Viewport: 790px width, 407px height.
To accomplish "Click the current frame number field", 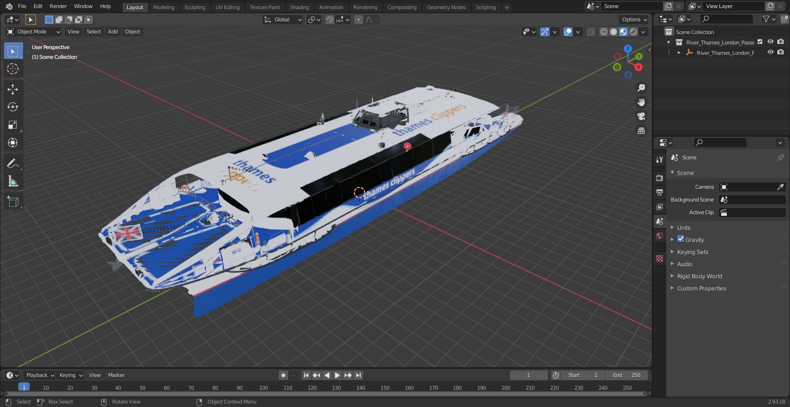I will tap(529, 375).
